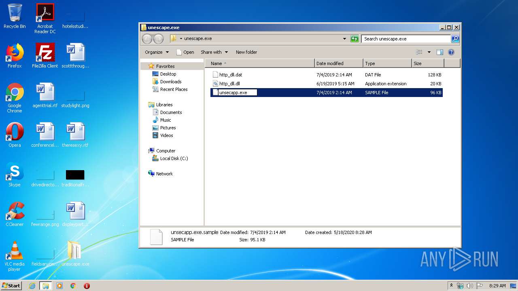Sort files by Type column
Image resolution: width=518 pixels, height=291 pixels.
[387, 63]
